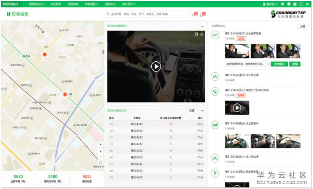Click the lower orange vehicle marker on map
The width and height of the screenshot is (313, 189).
tap(65, 94)
